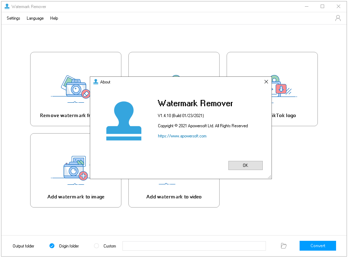Viewport: 348px width, 258px height.
Task: Click the Watermark Remover heading in About
Action: click(195, 103)
